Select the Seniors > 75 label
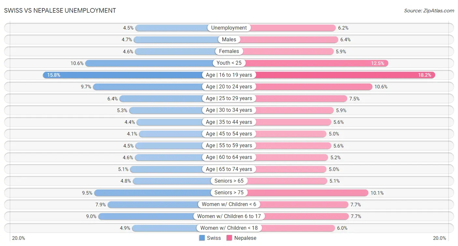This screenshot has height=246, width=458. [229, 193]
